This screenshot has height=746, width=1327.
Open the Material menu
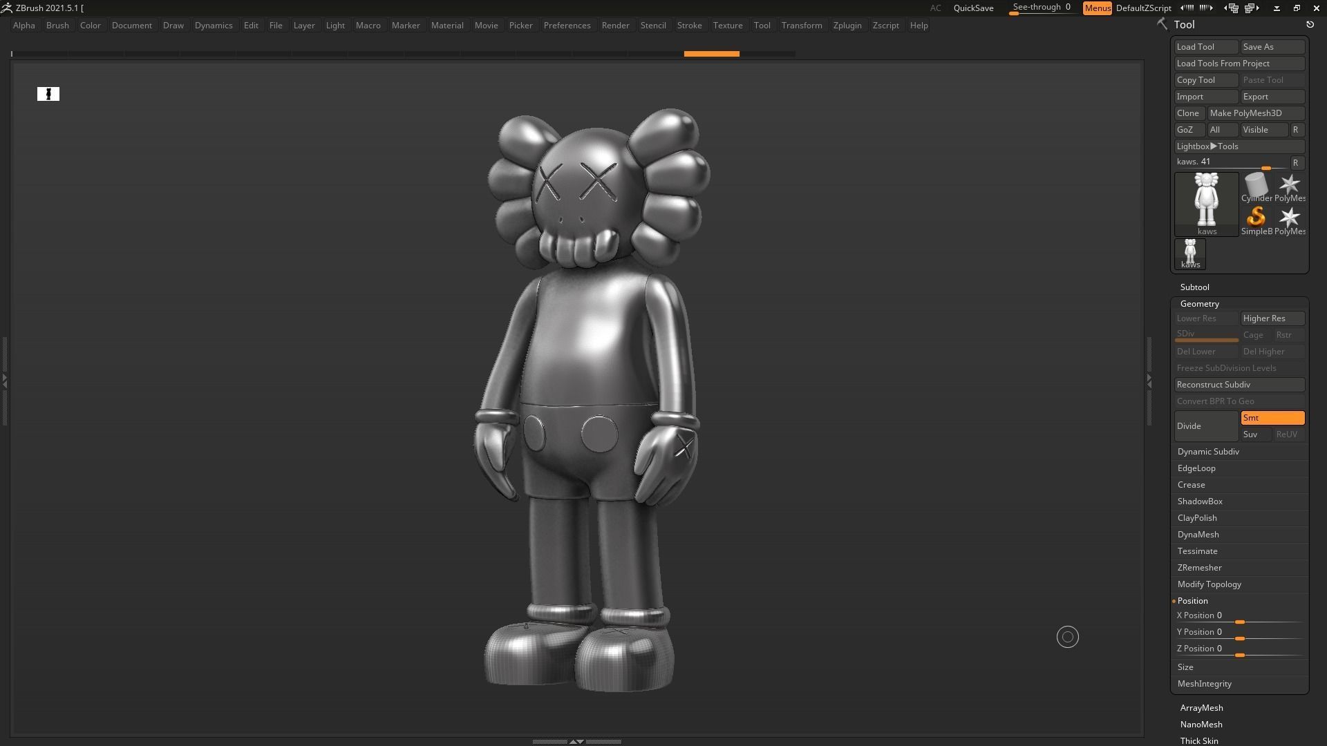click(x=447, y=26)
